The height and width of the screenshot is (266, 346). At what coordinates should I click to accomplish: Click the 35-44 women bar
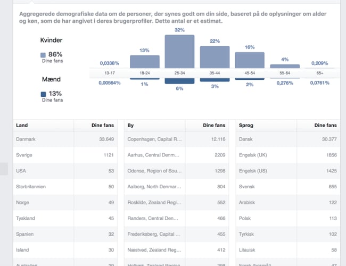215,57
